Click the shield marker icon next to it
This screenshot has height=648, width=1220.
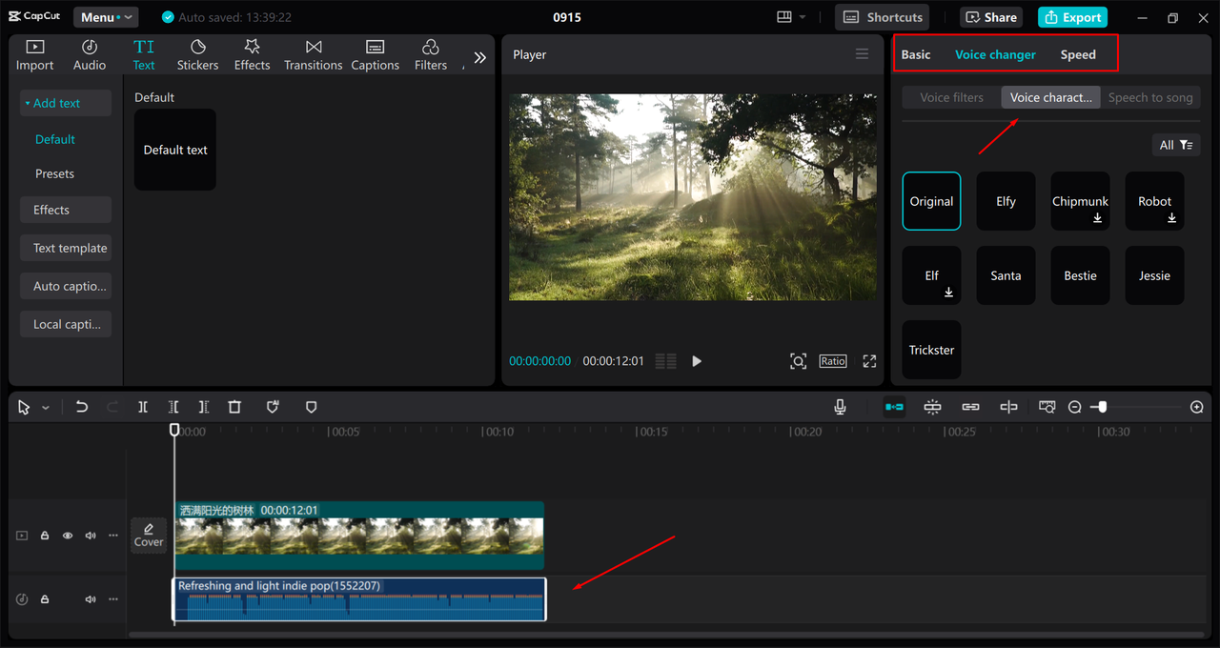311,407
